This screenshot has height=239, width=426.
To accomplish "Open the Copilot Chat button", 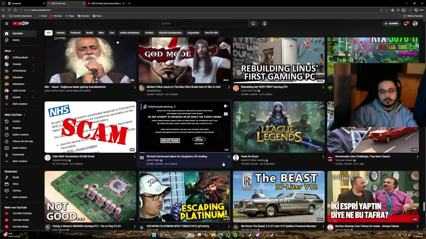I will [x=419, y=10].
